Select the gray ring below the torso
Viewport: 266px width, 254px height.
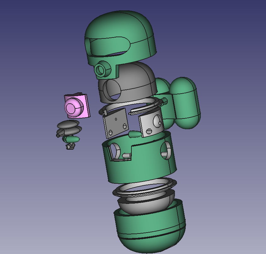click(x=145, y=188)
